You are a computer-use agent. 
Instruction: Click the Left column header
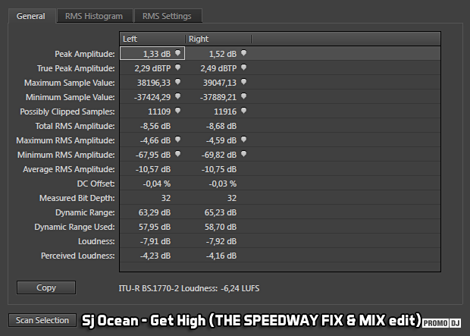pyautogui.click(x=152, y=39)
